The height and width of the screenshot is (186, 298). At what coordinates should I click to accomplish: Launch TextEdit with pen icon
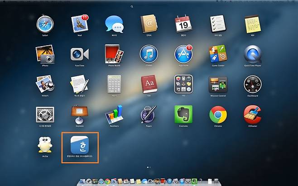pyautogui.click(x=80, y=85)
